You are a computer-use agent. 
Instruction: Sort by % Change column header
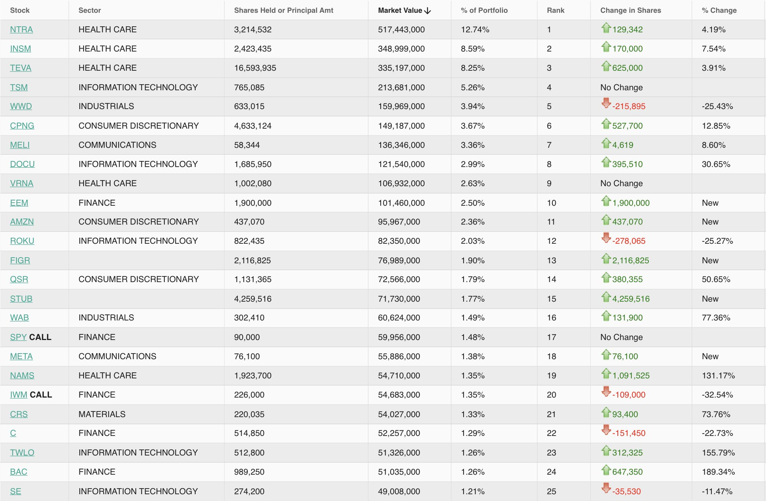coord(719,11)
